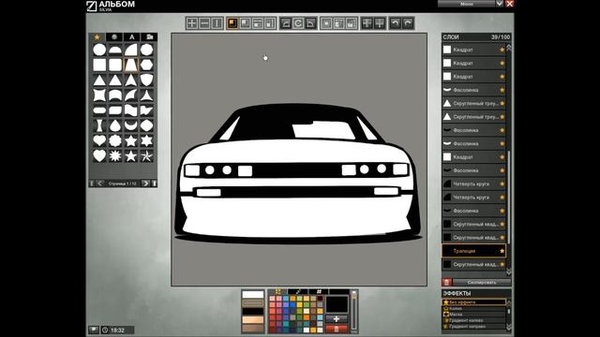Image resolution: width=600 pixels, height=337 pixels.
Task: Click the red delete color button
Action: pos(337,329)
